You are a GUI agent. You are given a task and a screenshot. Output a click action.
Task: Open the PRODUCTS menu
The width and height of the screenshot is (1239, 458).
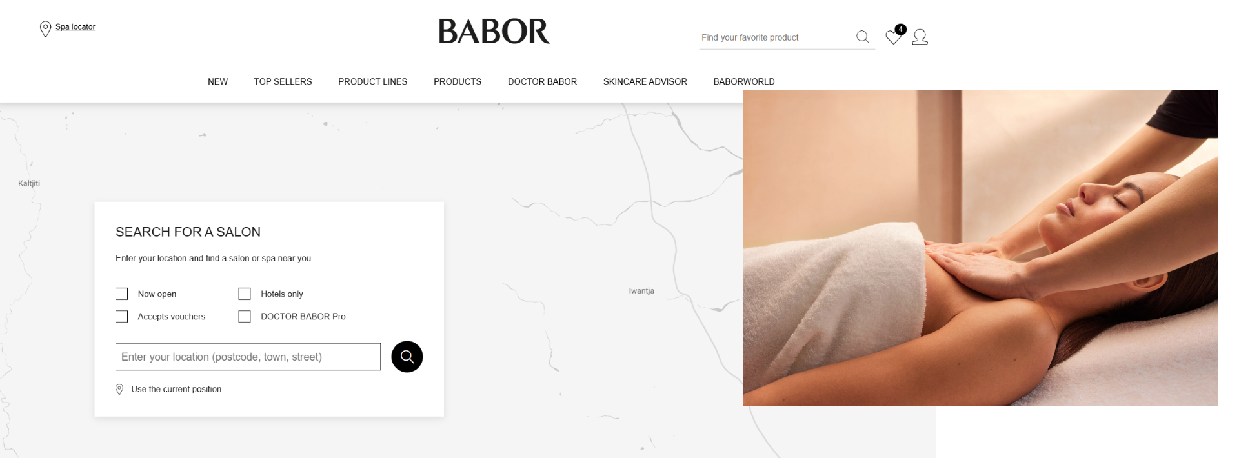point(458,81)
